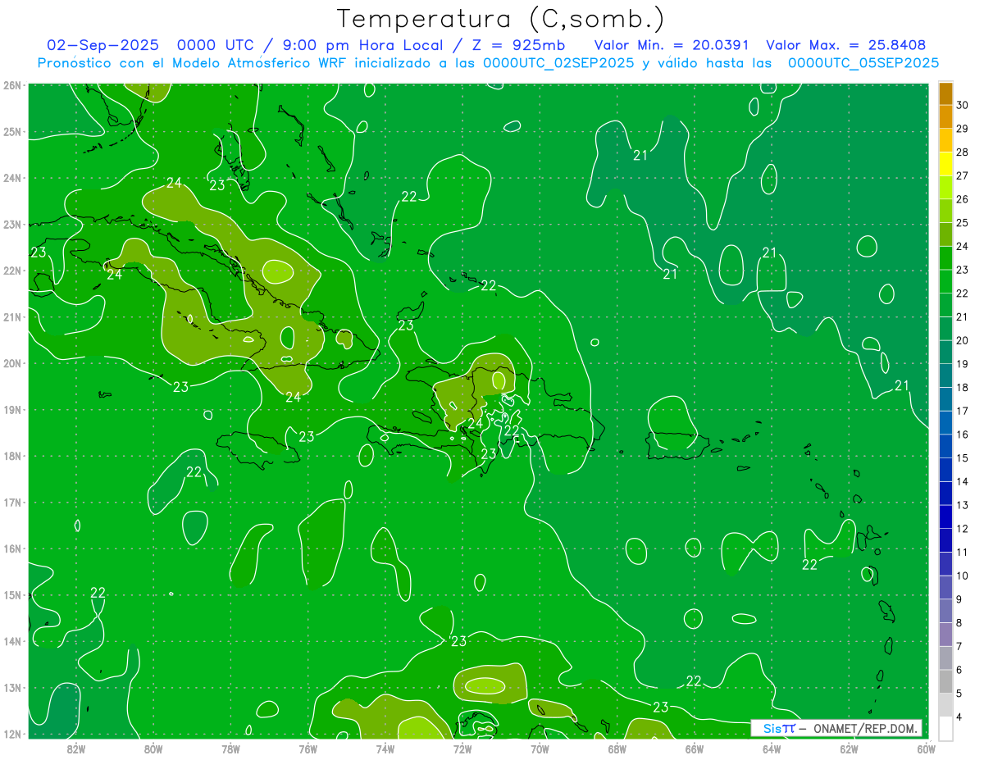Click the '70W' longitude axis label
The height and width of the screenshot is (760, 984).
540,749
